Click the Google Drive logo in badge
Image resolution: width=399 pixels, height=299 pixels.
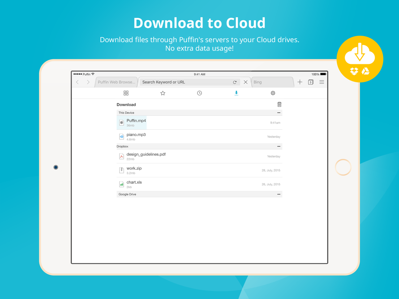coord(365,71)
